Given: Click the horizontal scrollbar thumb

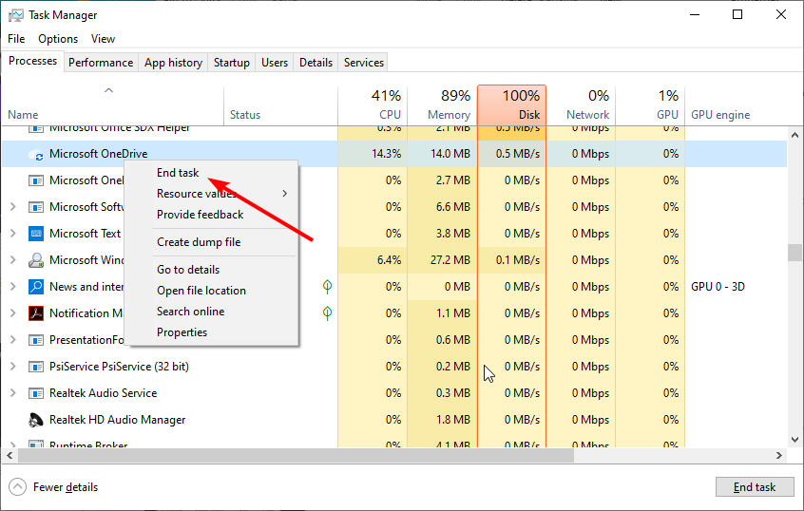Looking at the screenshot, I should [x=296, y=455].
